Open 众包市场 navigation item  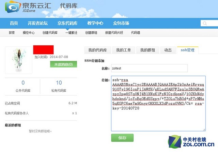pyautogui.click(x=121, y=23)
